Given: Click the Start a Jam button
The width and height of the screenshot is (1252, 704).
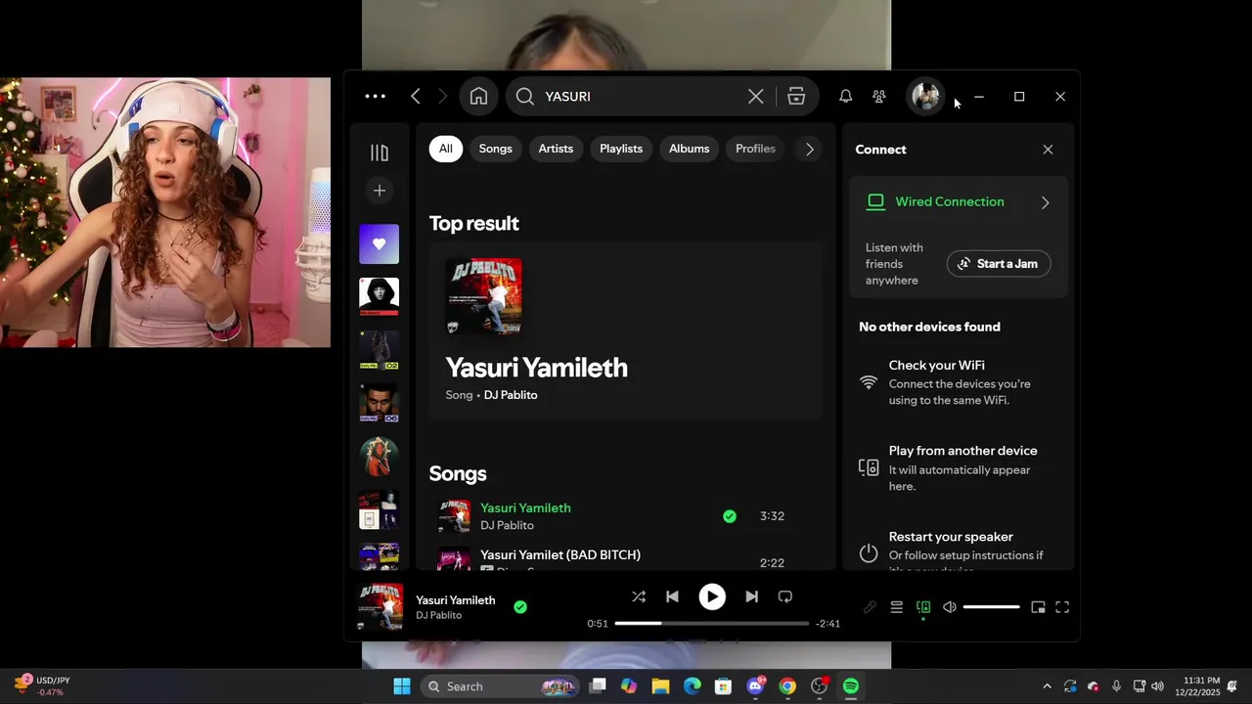Looking at the screenshot, I should [999, 264].
